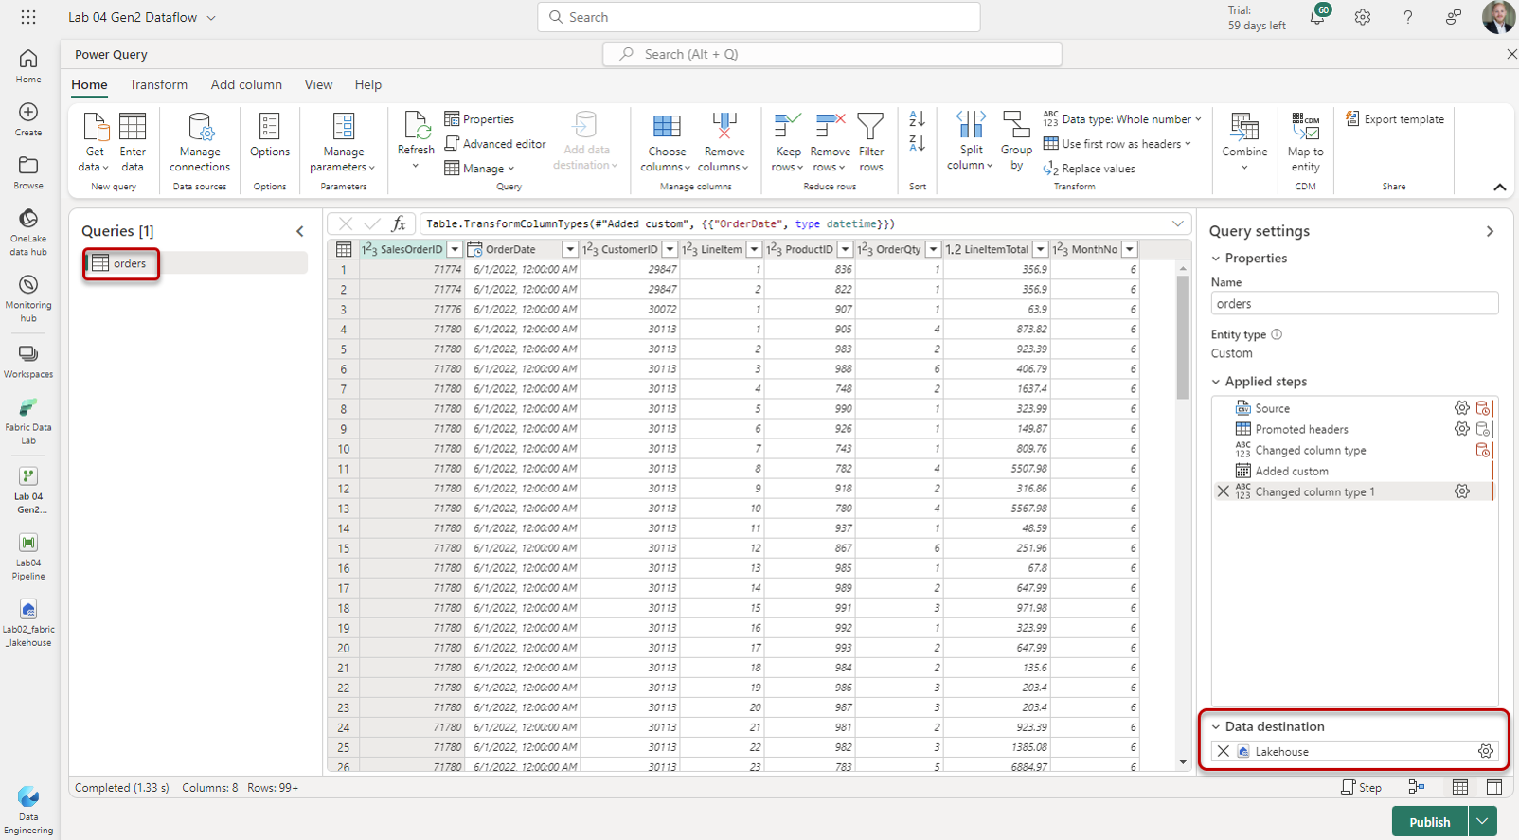This screenshot has height=840, width=1519.
Task: Collapse the Query settings pane
Action: [1490, 231]
